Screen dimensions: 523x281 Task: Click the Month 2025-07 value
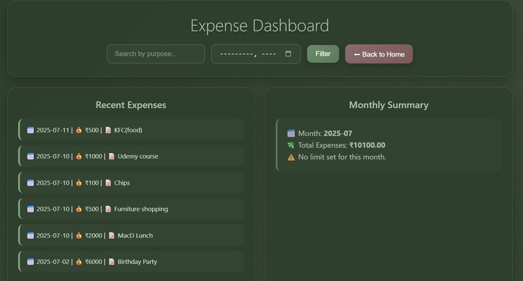click(338, 133)
